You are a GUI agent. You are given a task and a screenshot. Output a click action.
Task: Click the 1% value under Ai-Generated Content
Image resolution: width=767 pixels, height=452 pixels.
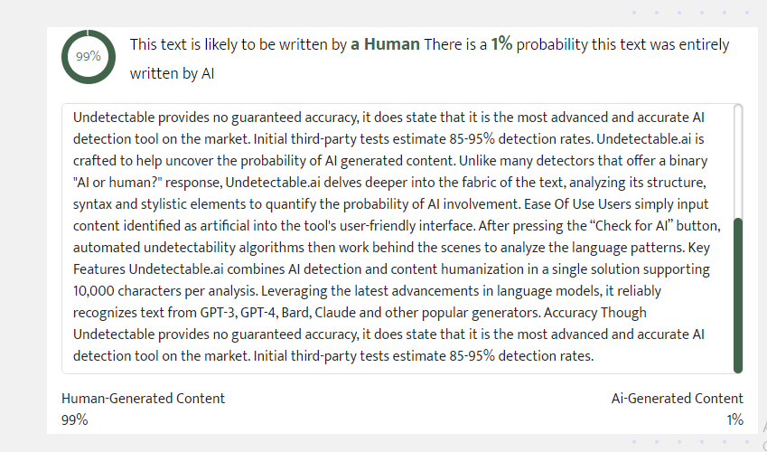734,419
